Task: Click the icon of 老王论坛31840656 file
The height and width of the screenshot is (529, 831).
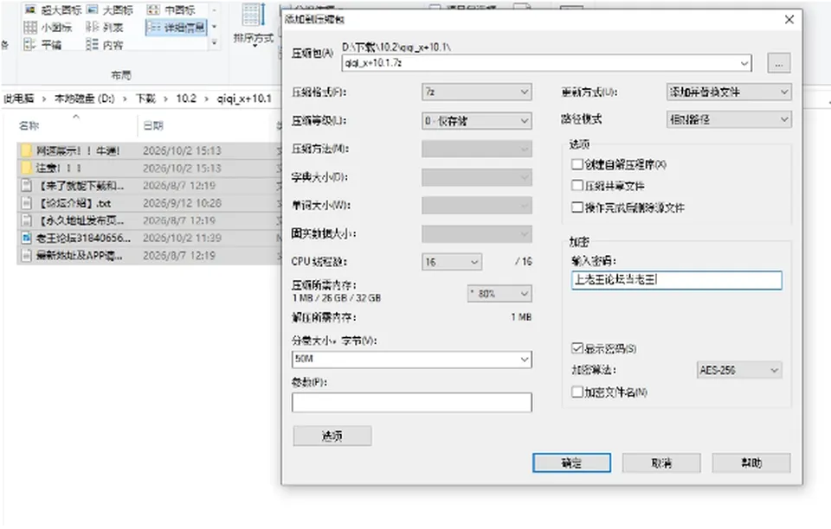Action: tap(26, 238)
